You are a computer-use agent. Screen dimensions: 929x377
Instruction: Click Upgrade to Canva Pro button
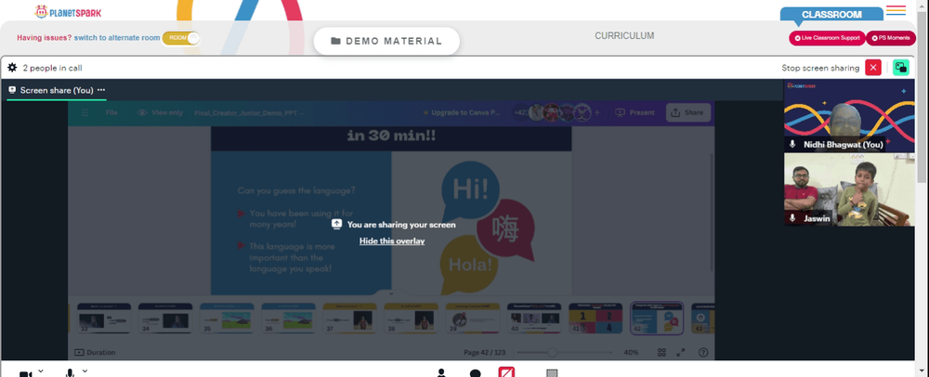point(462,112)
